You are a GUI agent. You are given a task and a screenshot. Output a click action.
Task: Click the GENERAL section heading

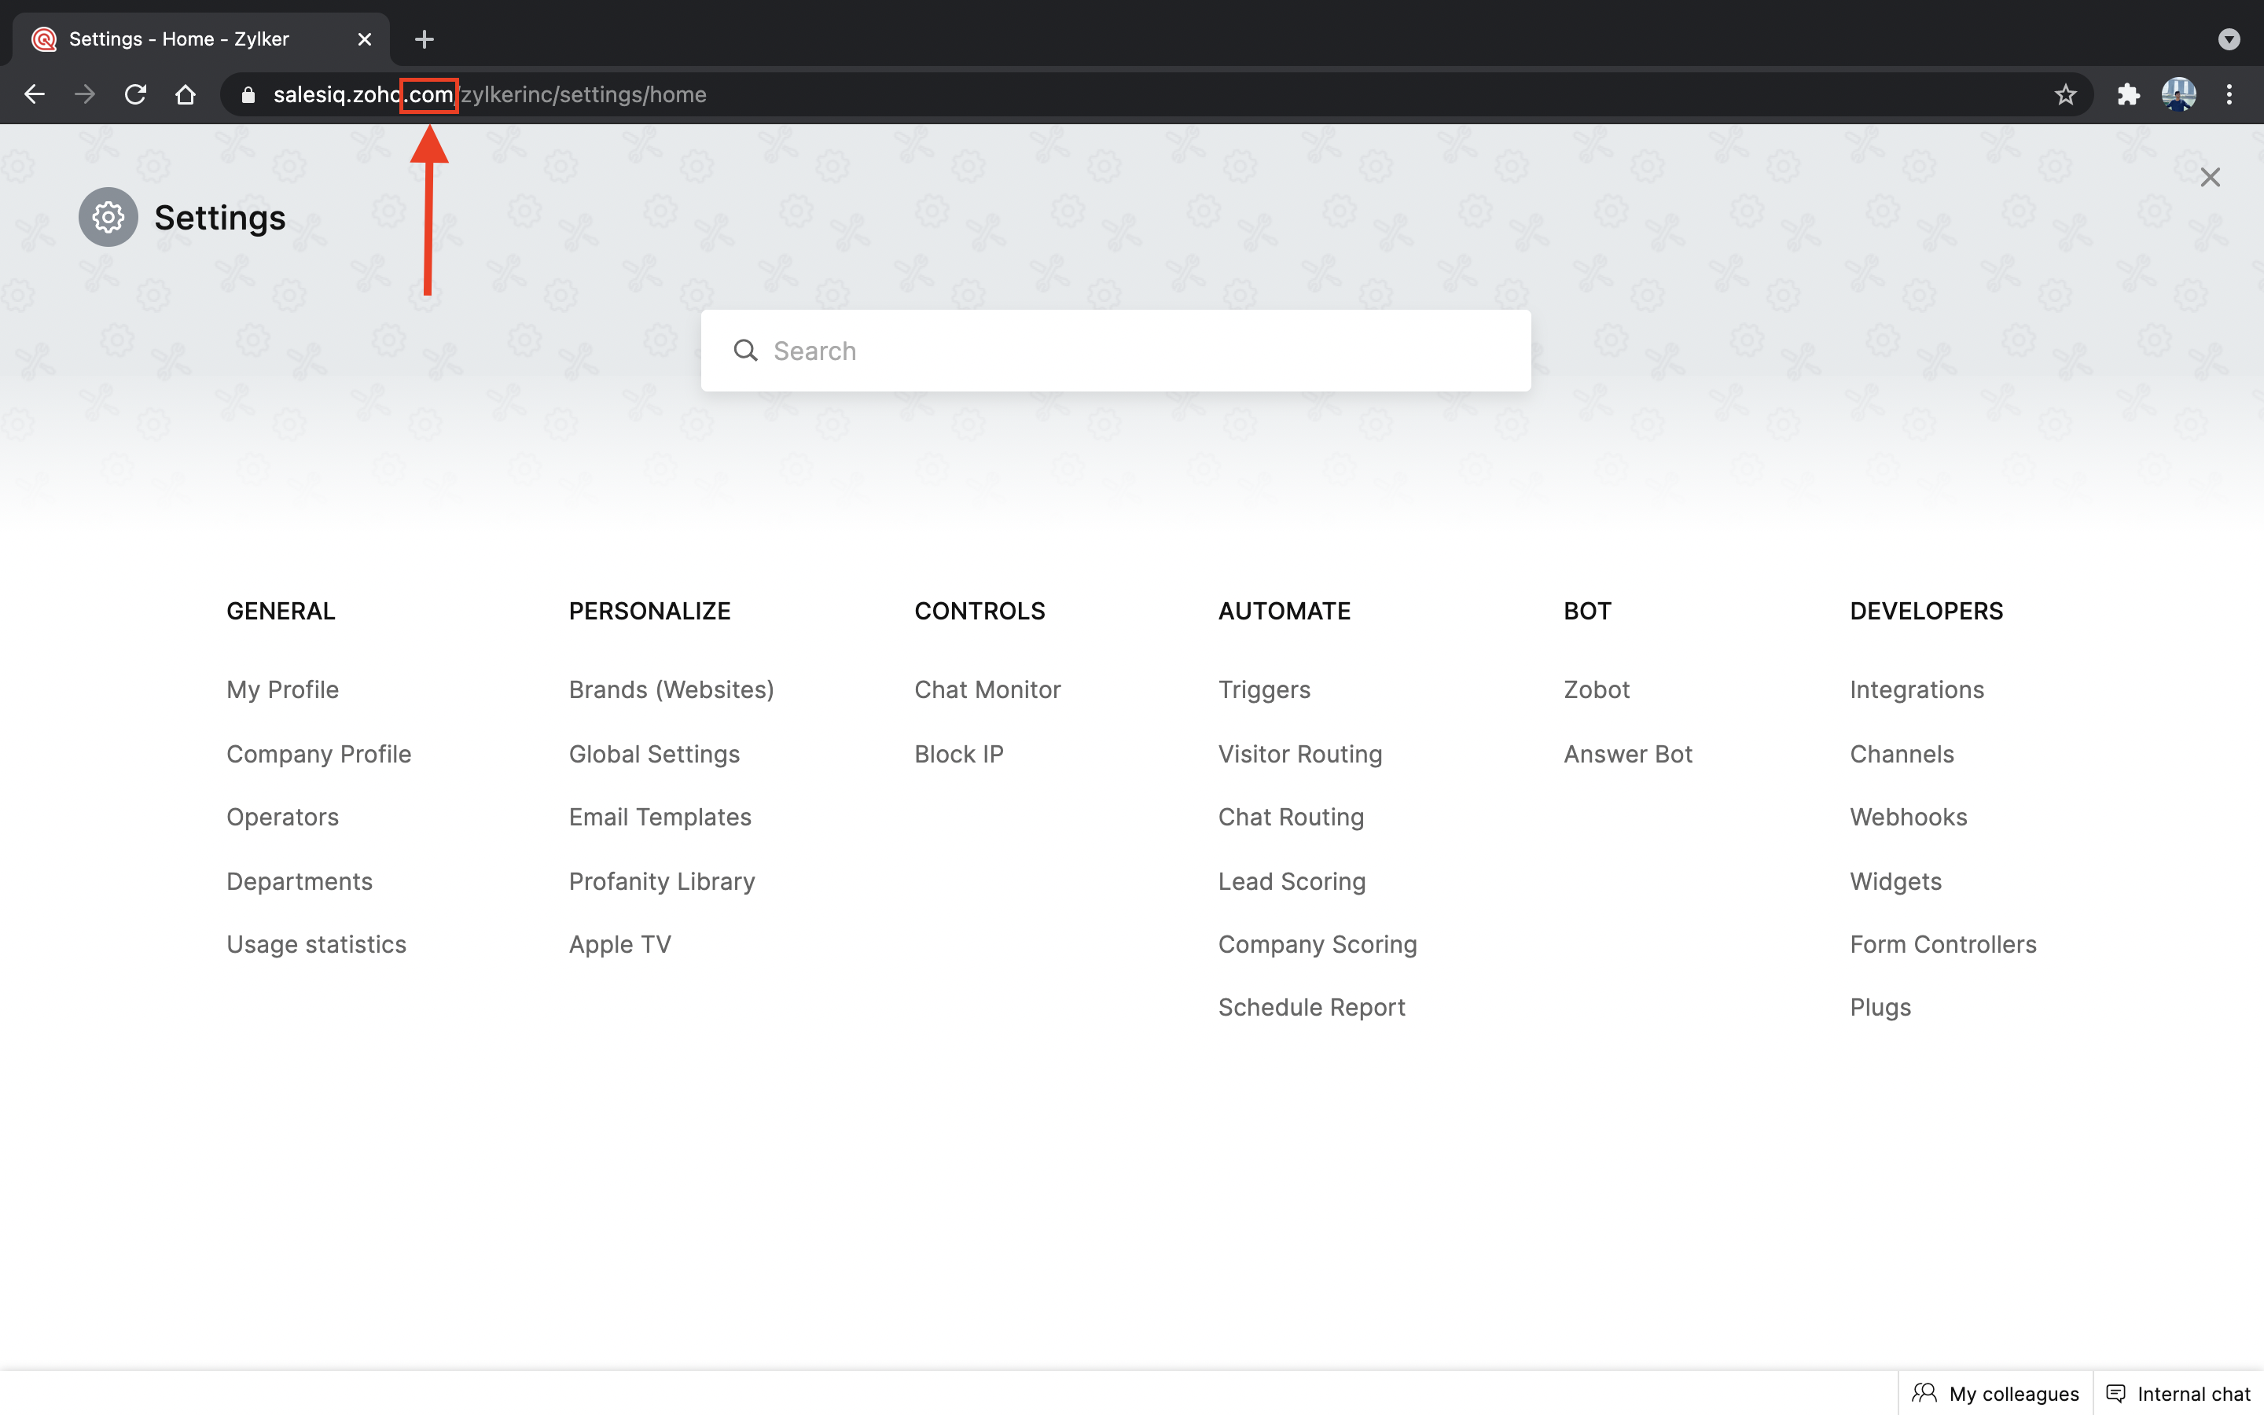pyautogui.click(x=281, y=611)
